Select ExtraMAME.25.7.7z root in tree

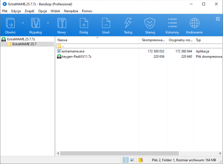[21, 39]
